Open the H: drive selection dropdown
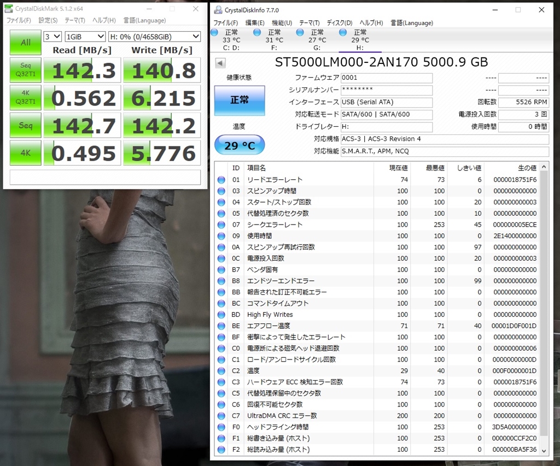 154,37
